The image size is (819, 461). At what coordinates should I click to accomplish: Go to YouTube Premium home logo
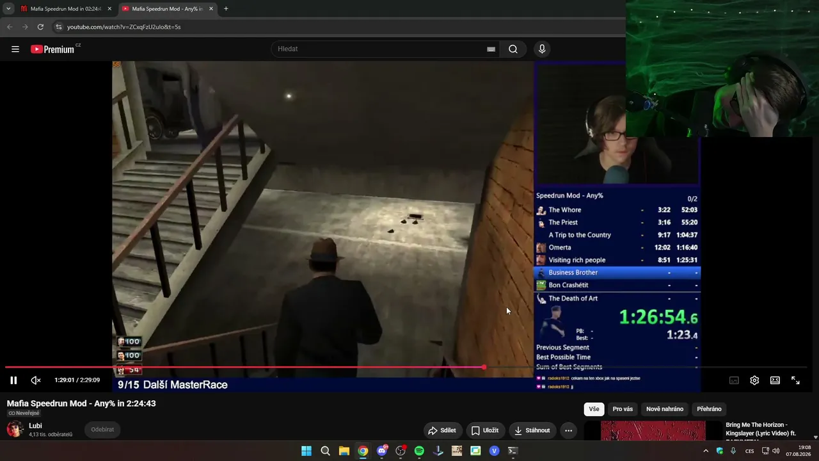(x=52, y=49)
